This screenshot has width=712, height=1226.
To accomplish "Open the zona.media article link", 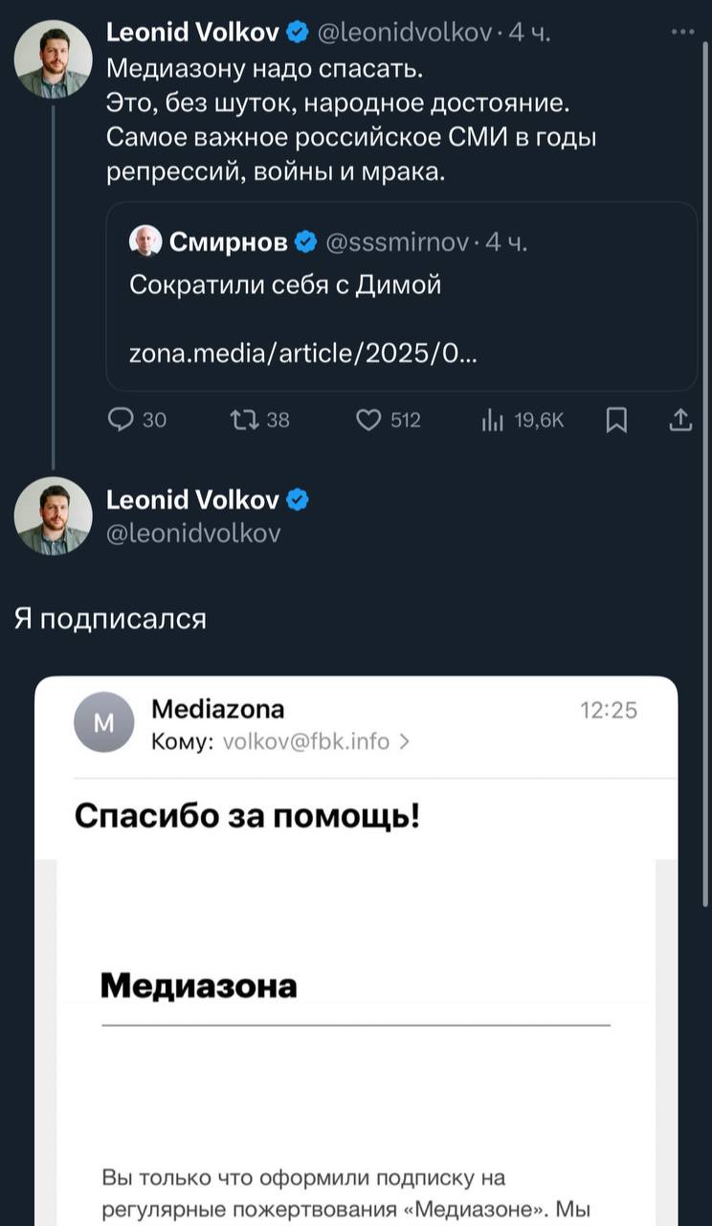I will click(302, 354).
